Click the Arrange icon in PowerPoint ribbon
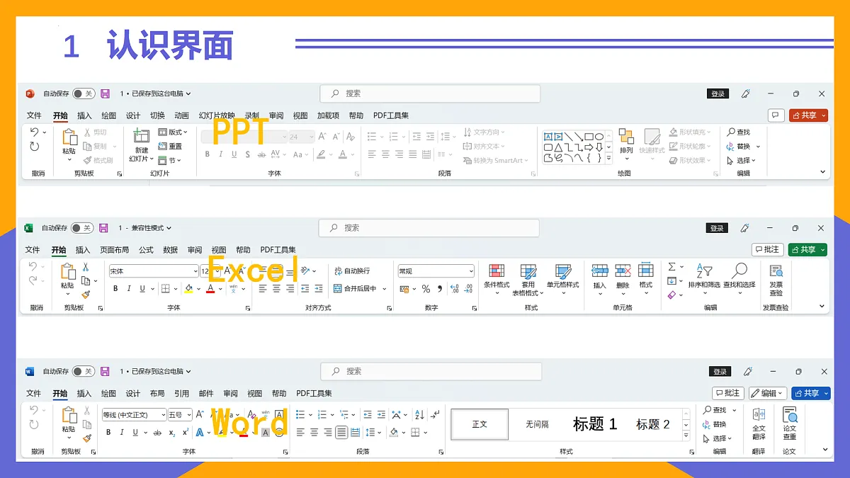Image resolution: width=850 pixels, height=478 pixels. [x=626, y=136]
